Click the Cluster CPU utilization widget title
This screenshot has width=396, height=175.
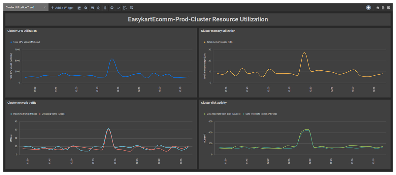22,31
